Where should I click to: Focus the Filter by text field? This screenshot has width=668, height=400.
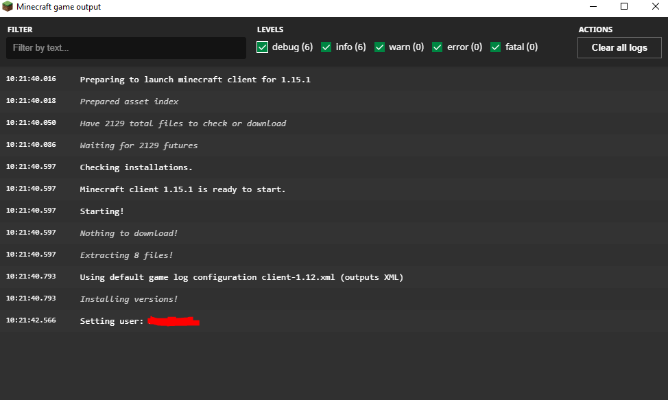(126, 48)
